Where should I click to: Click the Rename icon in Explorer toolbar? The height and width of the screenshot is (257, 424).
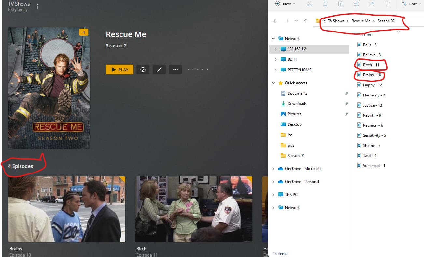356,4
